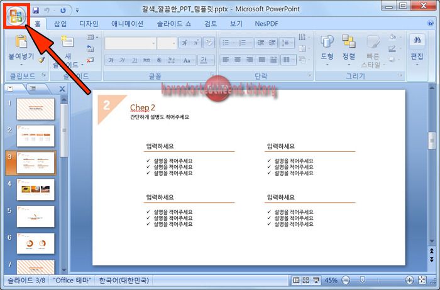Open the 편집 editing menu
The width and height of the screenshot is (440, 290).
coord(417,50)
